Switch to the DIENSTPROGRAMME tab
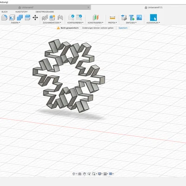Image resolution: width=186 pixels, height=186 pixels. tap(45, 12)
